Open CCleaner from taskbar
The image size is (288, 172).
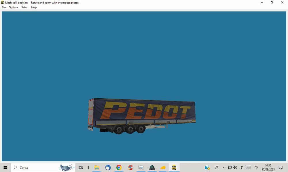pos(130,167)
